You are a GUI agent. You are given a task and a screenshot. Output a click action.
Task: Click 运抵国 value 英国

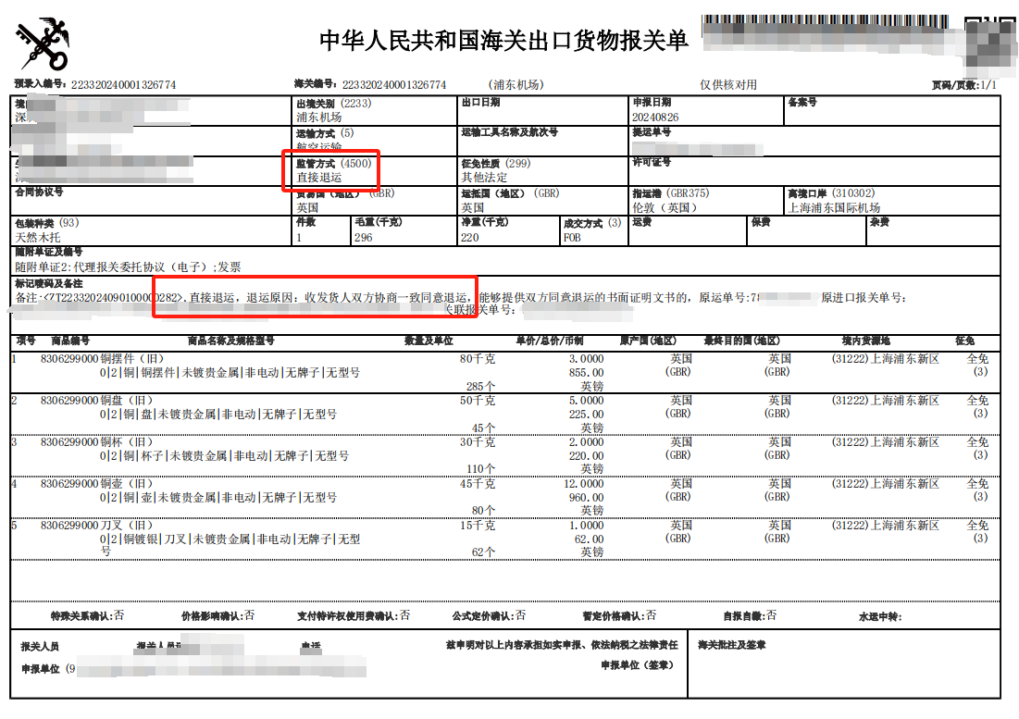pyautogui.click(x=472, y=208)
